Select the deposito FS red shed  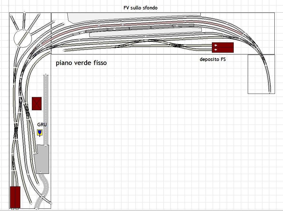[x=223, y=48]
